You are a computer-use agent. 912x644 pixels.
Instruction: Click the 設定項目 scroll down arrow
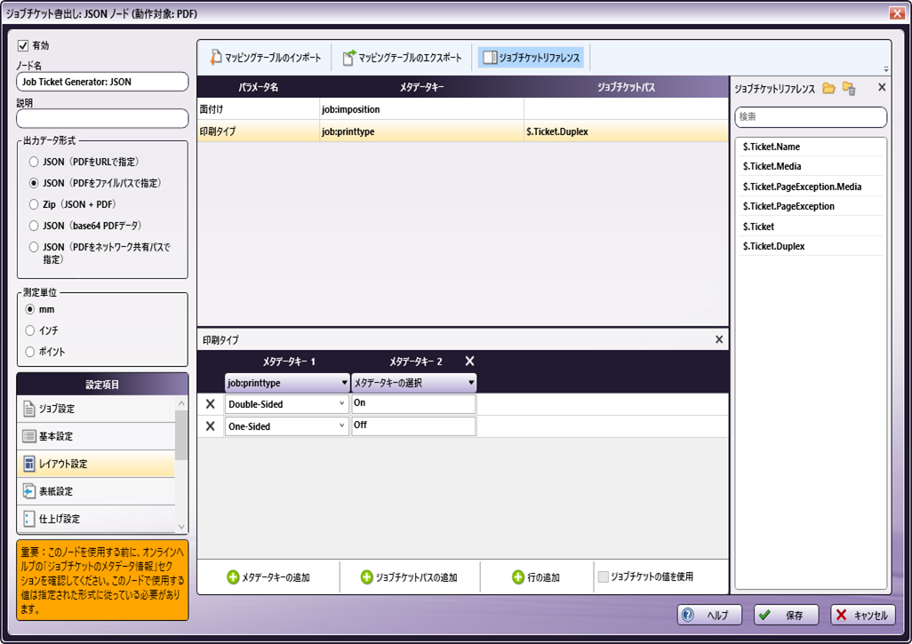click(181, 527)
